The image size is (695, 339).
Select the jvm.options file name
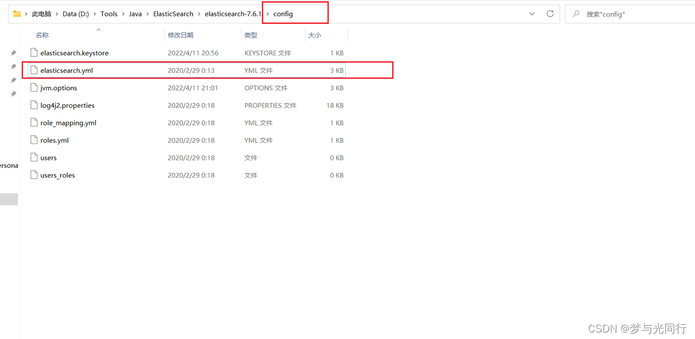click(x=59, y=87)
